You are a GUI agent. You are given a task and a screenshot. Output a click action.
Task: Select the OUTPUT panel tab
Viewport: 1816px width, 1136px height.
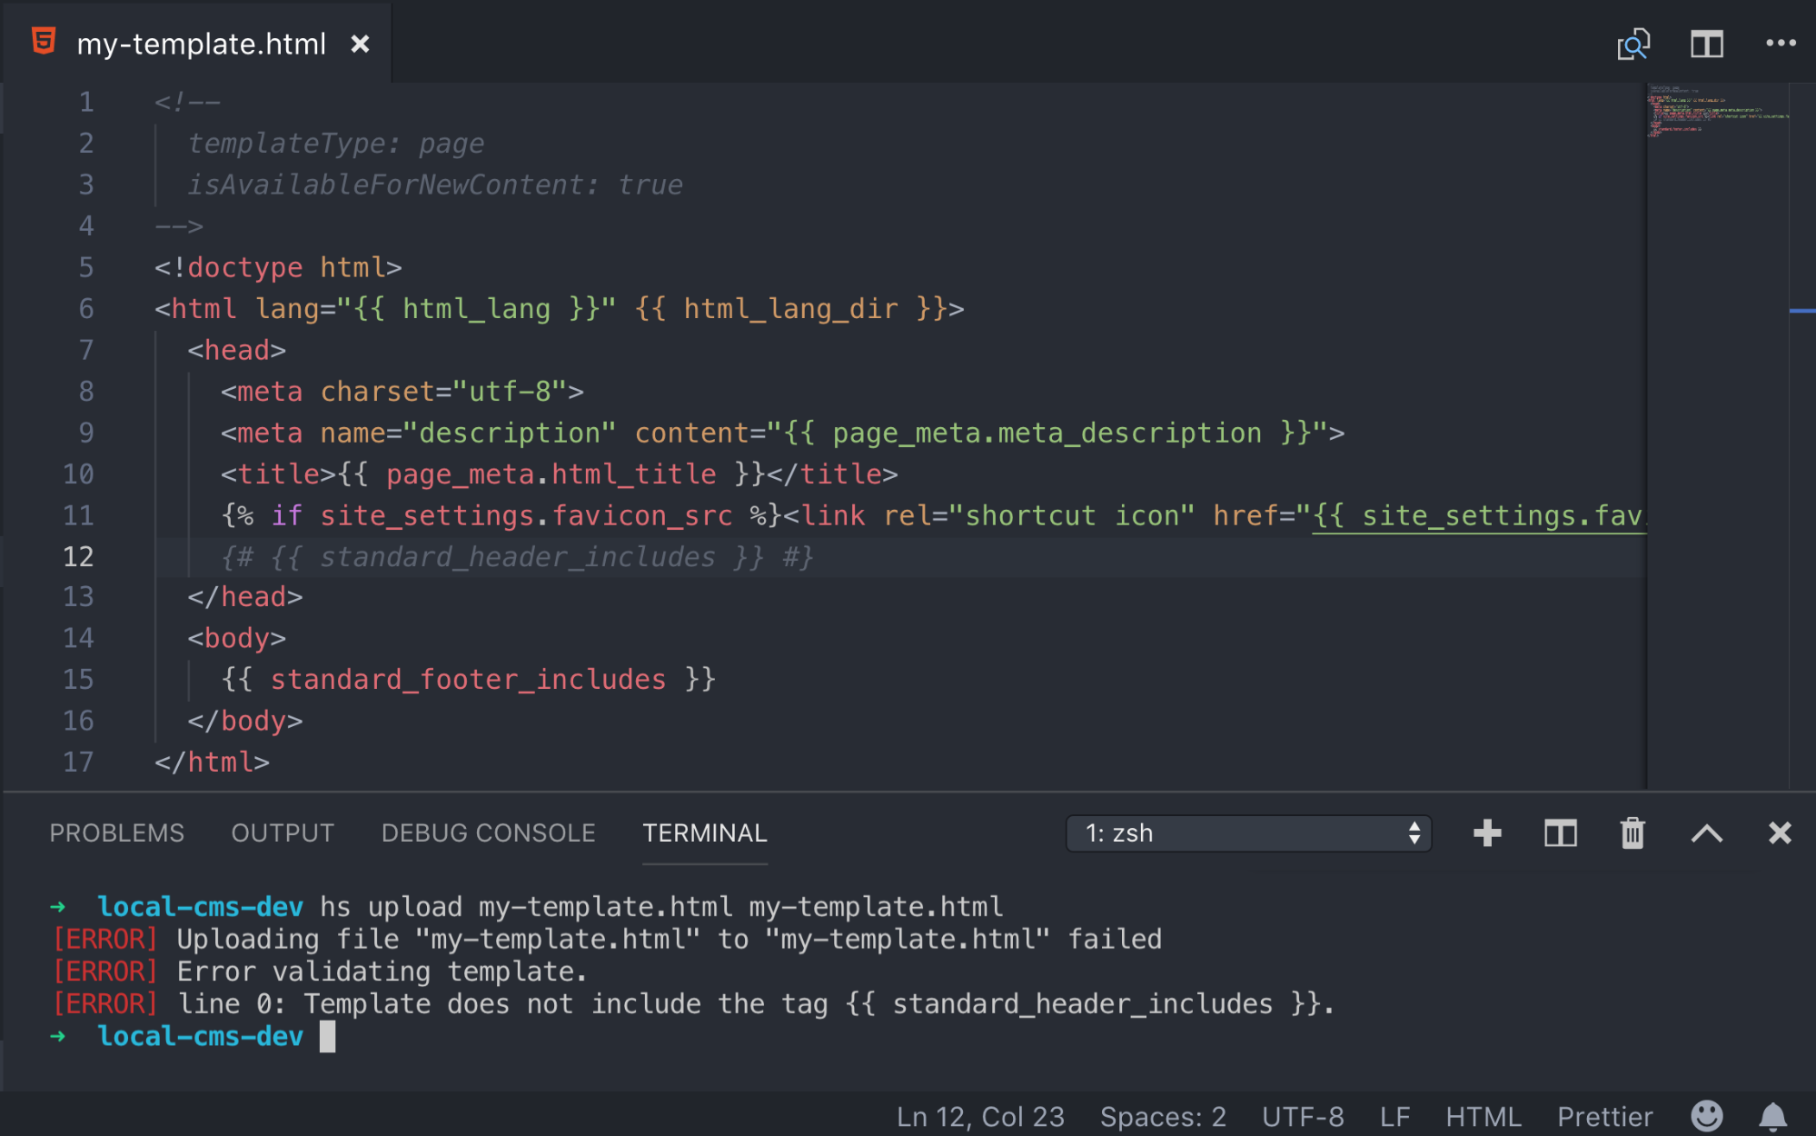point(282,832)
